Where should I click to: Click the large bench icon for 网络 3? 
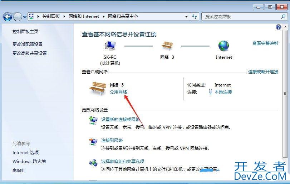98,88
